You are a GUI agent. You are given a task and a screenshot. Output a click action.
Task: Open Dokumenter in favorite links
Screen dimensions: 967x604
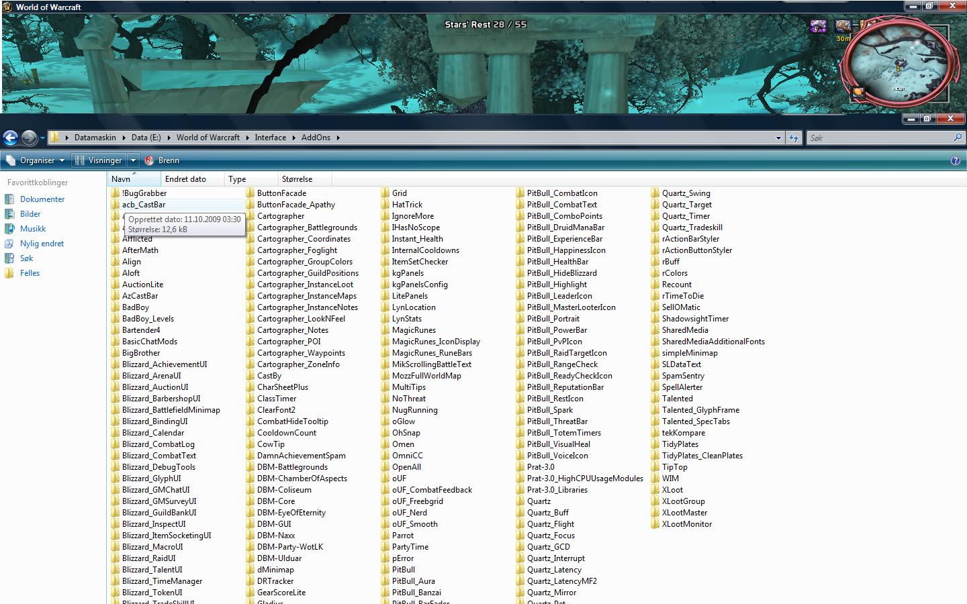click(x=42, y=199)
